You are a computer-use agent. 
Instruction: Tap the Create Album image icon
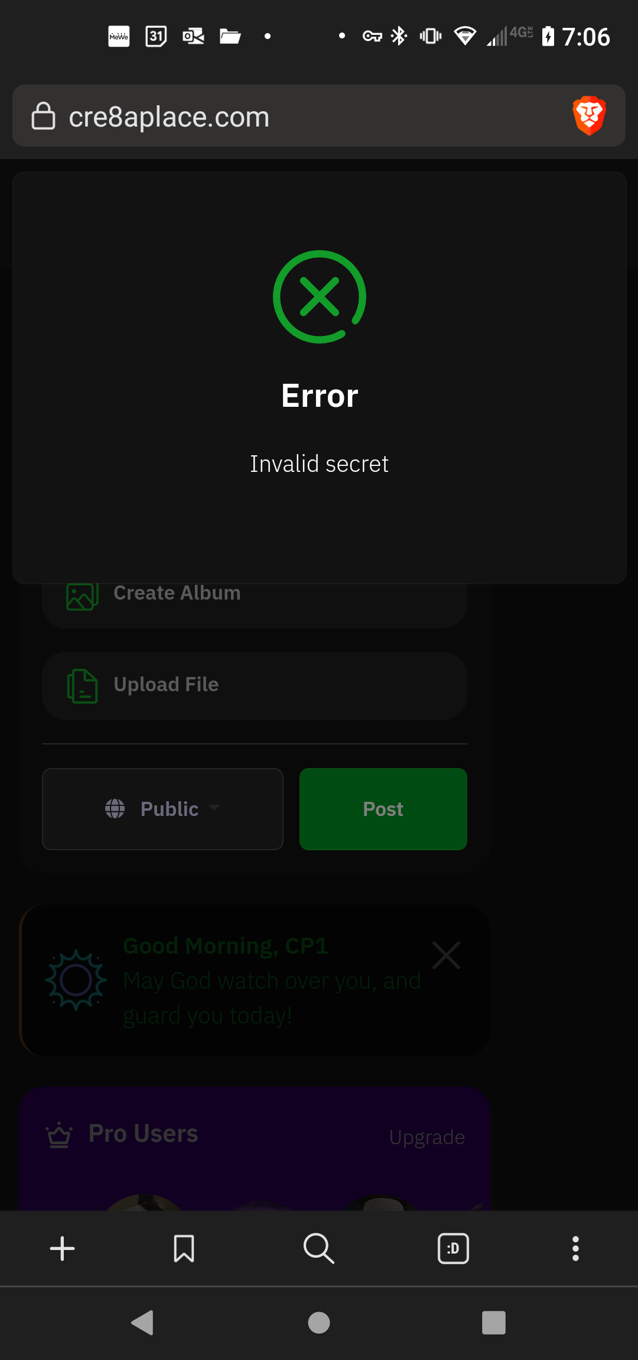(82, 595)
